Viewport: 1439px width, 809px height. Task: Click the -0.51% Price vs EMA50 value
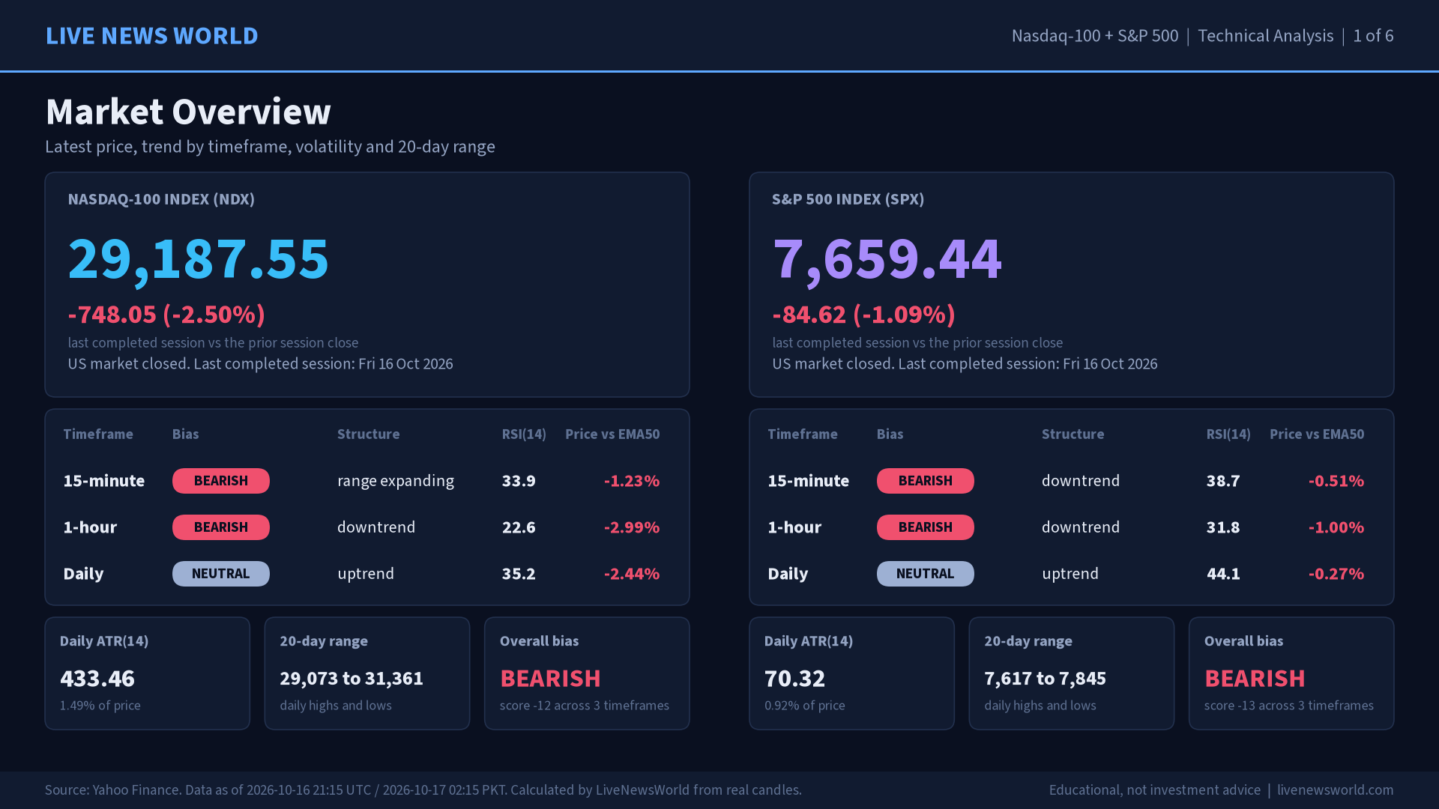[1336, 481]
